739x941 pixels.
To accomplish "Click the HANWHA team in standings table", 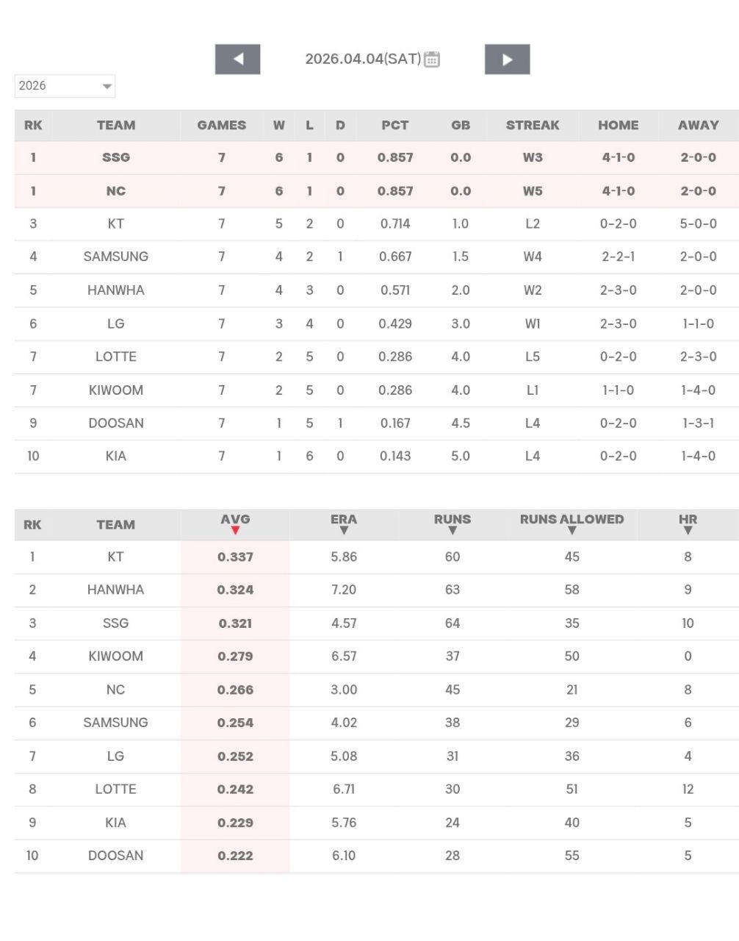I will coord(116,290).
